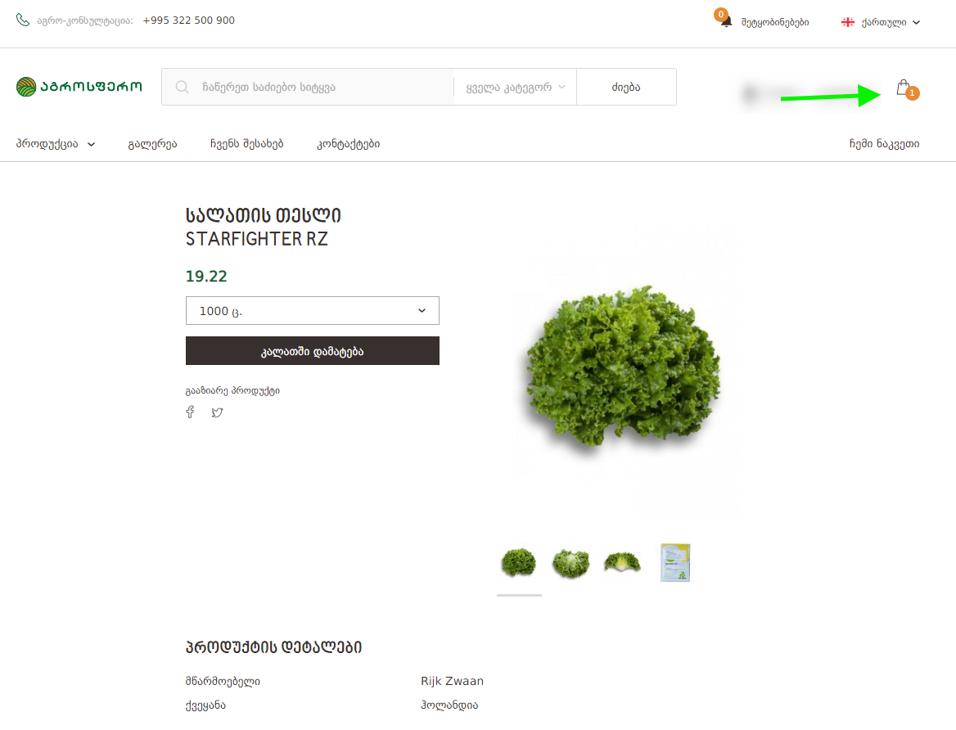956x730 pixels.
Task: Open the 1000 ც. quantity dropdown
Action: point(312,310)
